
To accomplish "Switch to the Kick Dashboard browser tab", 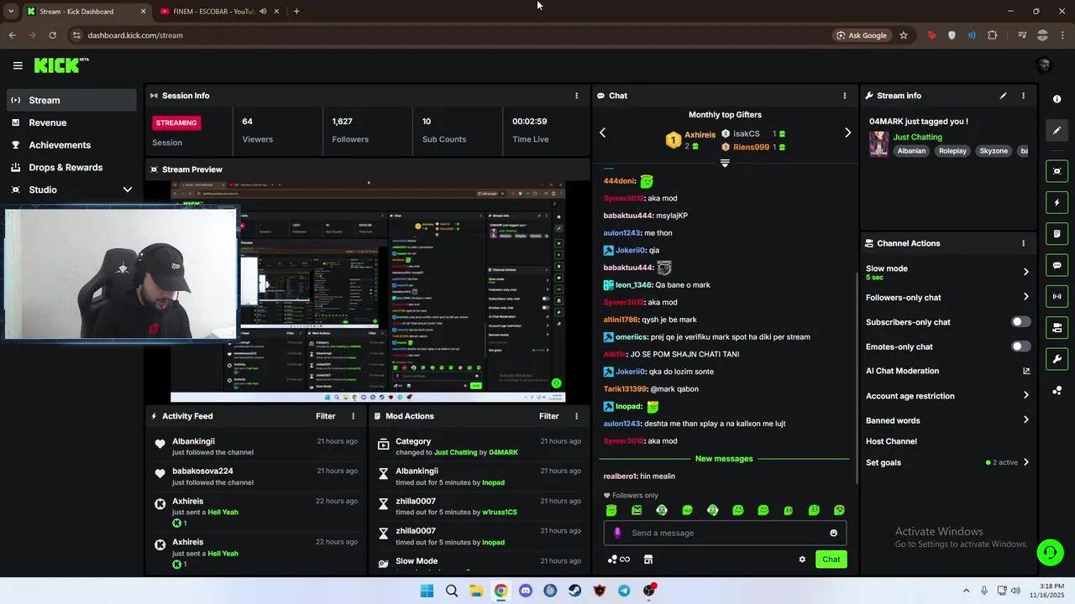I will tap(86, 11).
